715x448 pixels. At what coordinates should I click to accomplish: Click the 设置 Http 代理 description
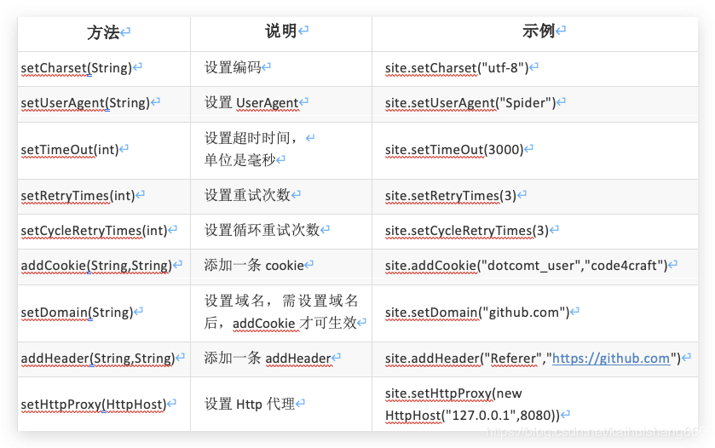pyautogui.click(x=250, y=405)
